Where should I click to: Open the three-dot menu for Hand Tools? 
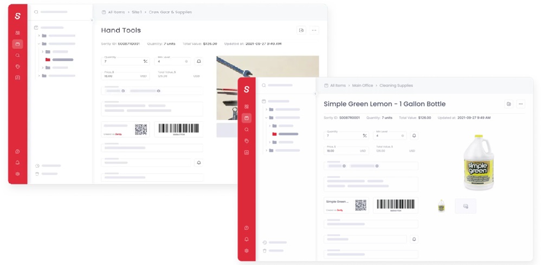[x=314, y=30]
